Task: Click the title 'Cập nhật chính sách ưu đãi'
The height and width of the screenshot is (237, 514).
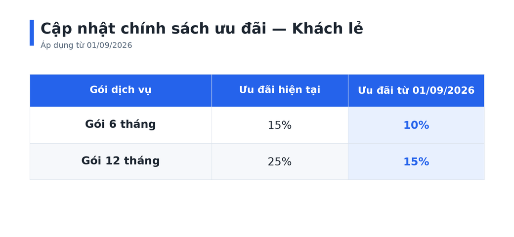Action: [x=153, y=29]
